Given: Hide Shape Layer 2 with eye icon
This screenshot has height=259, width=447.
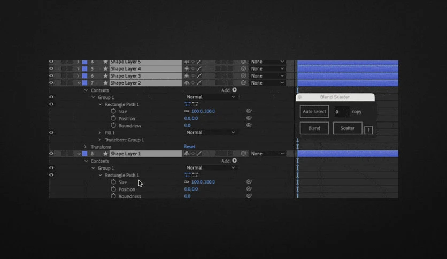Looking at the screenshot, I should [x=51, y=83].
